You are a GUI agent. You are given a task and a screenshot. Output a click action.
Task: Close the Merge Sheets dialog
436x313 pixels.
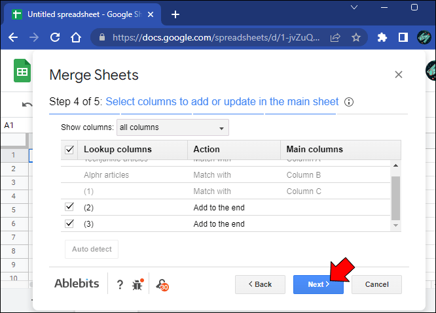point(398,75)
